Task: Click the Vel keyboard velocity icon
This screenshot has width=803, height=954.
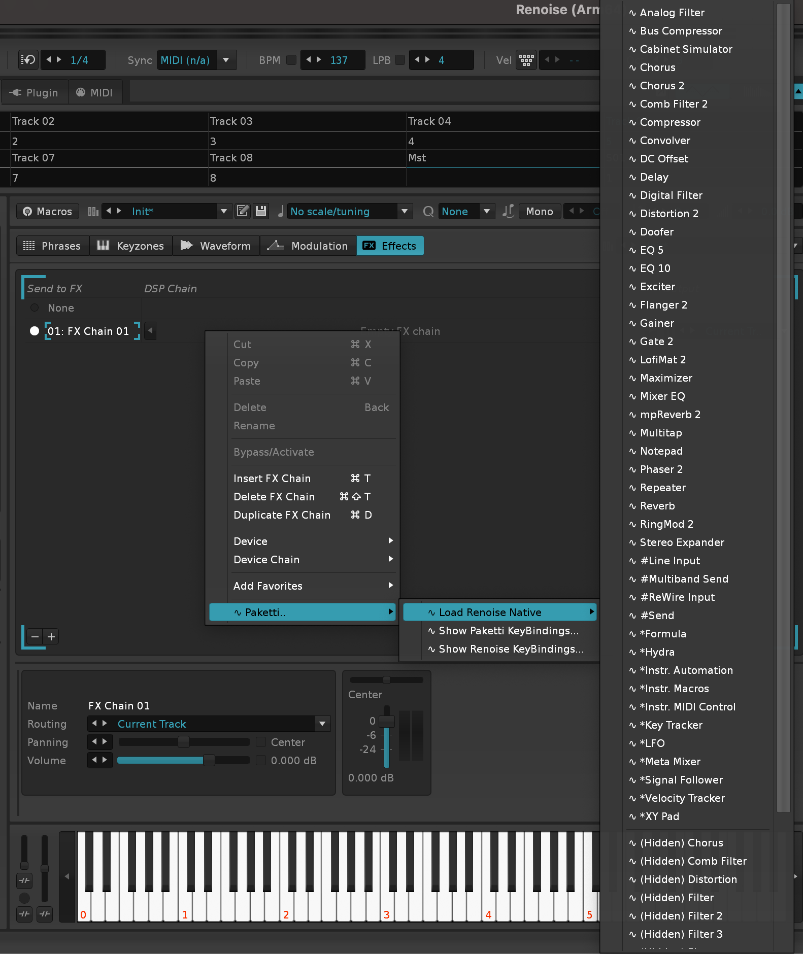Action: (526, 60)
